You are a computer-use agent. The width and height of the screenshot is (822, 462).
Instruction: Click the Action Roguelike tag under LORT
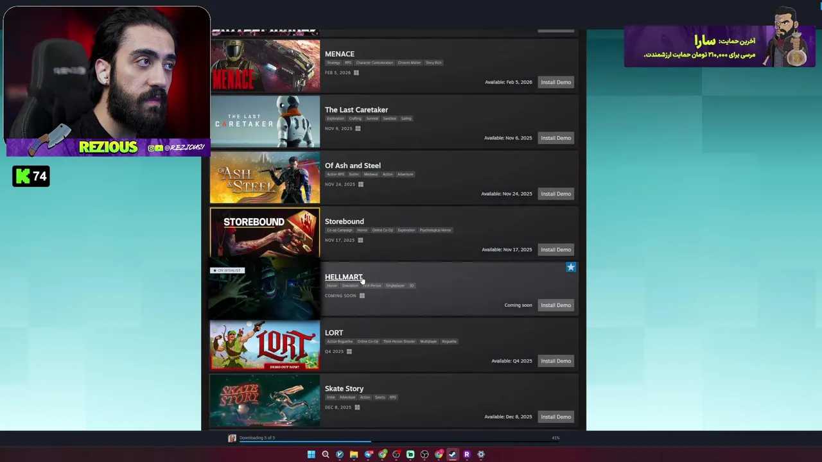(x=340, y=342)
